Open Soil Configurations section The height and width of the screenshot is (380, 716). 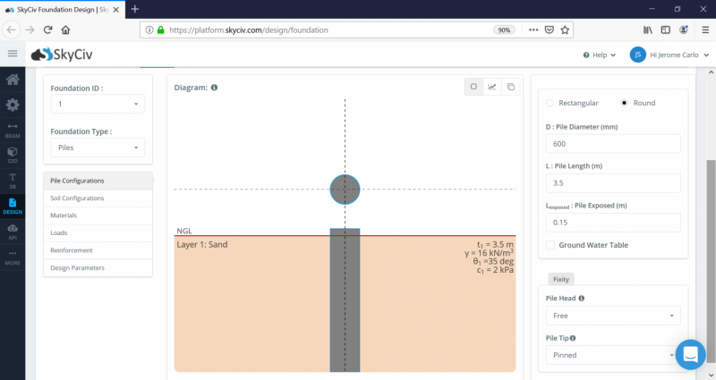pyautogui.click(x=98, y=198)
